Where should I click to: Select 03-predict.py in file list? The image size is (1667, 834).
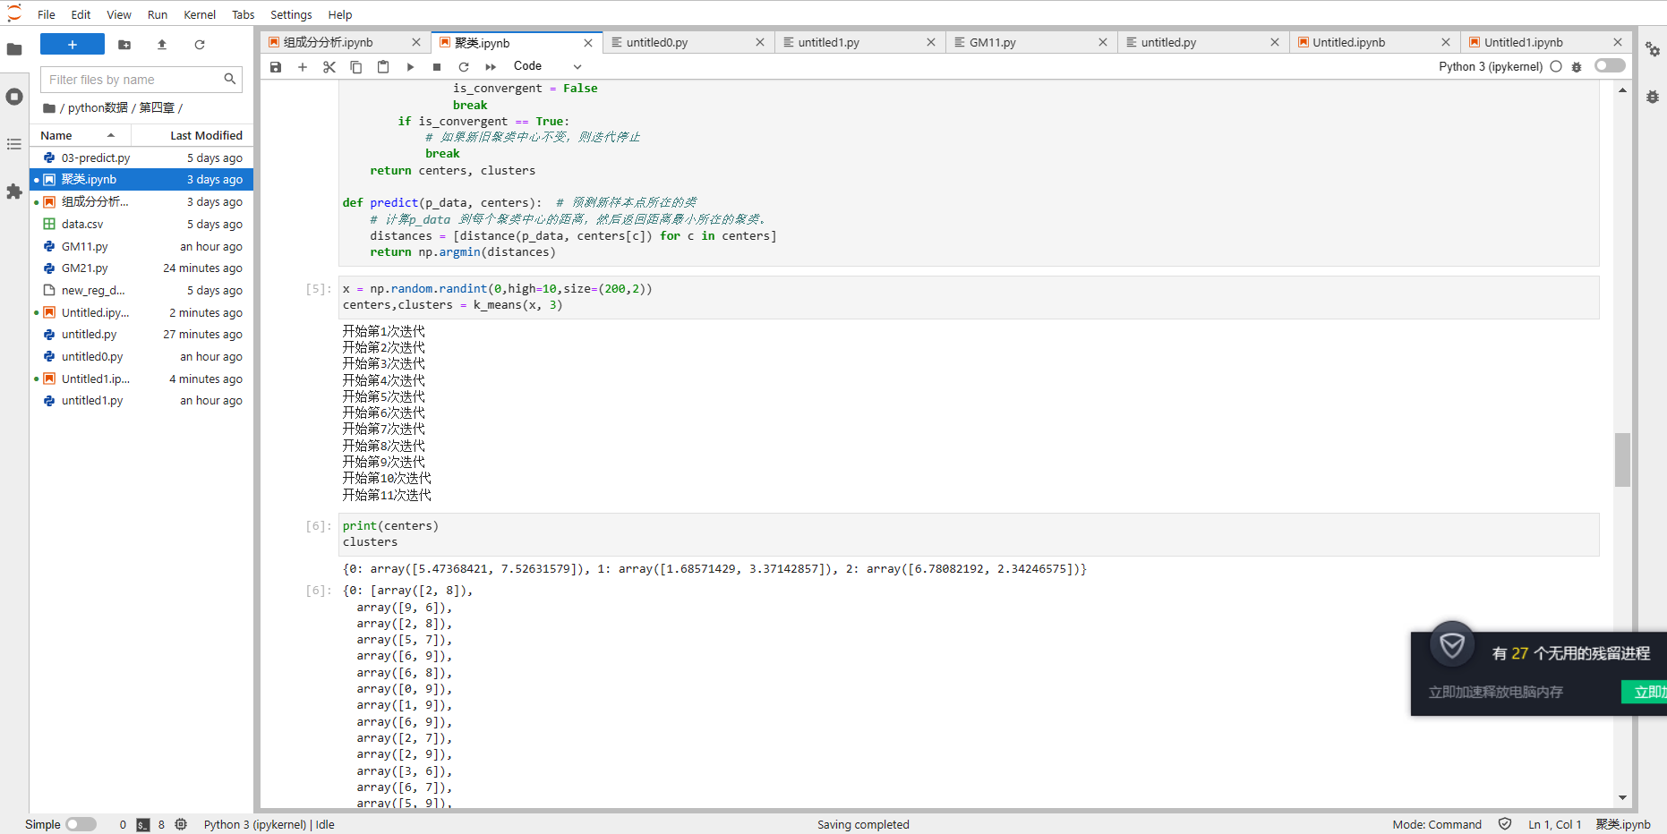(142, 157)
